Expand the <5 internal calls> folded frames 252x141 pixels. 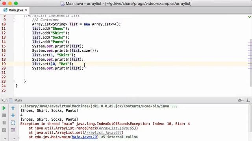119,137
